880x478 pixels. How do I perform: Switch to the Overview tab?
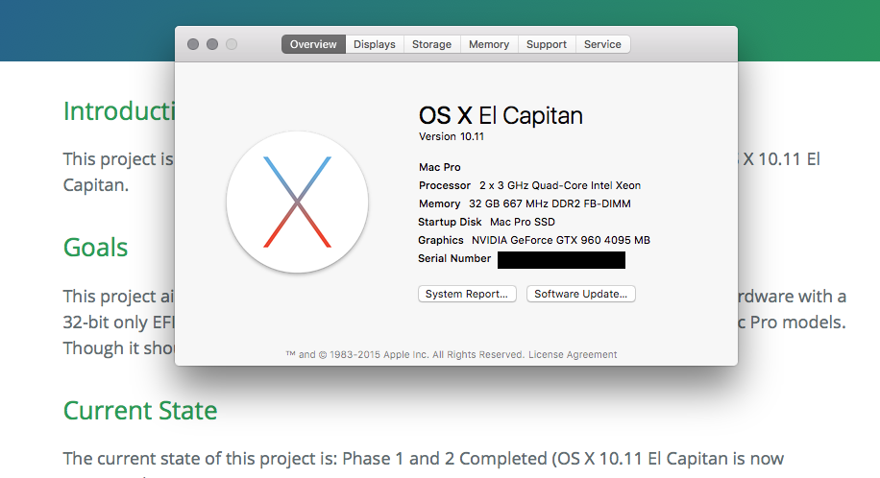pyautogui.click(x=313, y=44)
